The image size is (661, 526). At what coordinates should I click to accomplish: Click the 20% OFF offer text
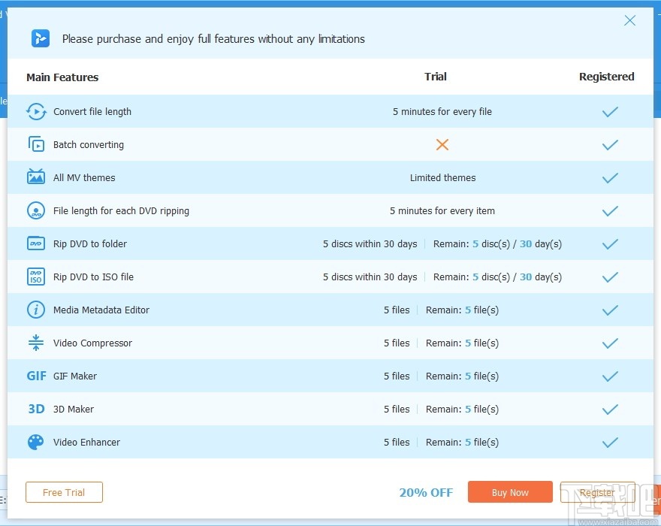click(x=426, y=492)
